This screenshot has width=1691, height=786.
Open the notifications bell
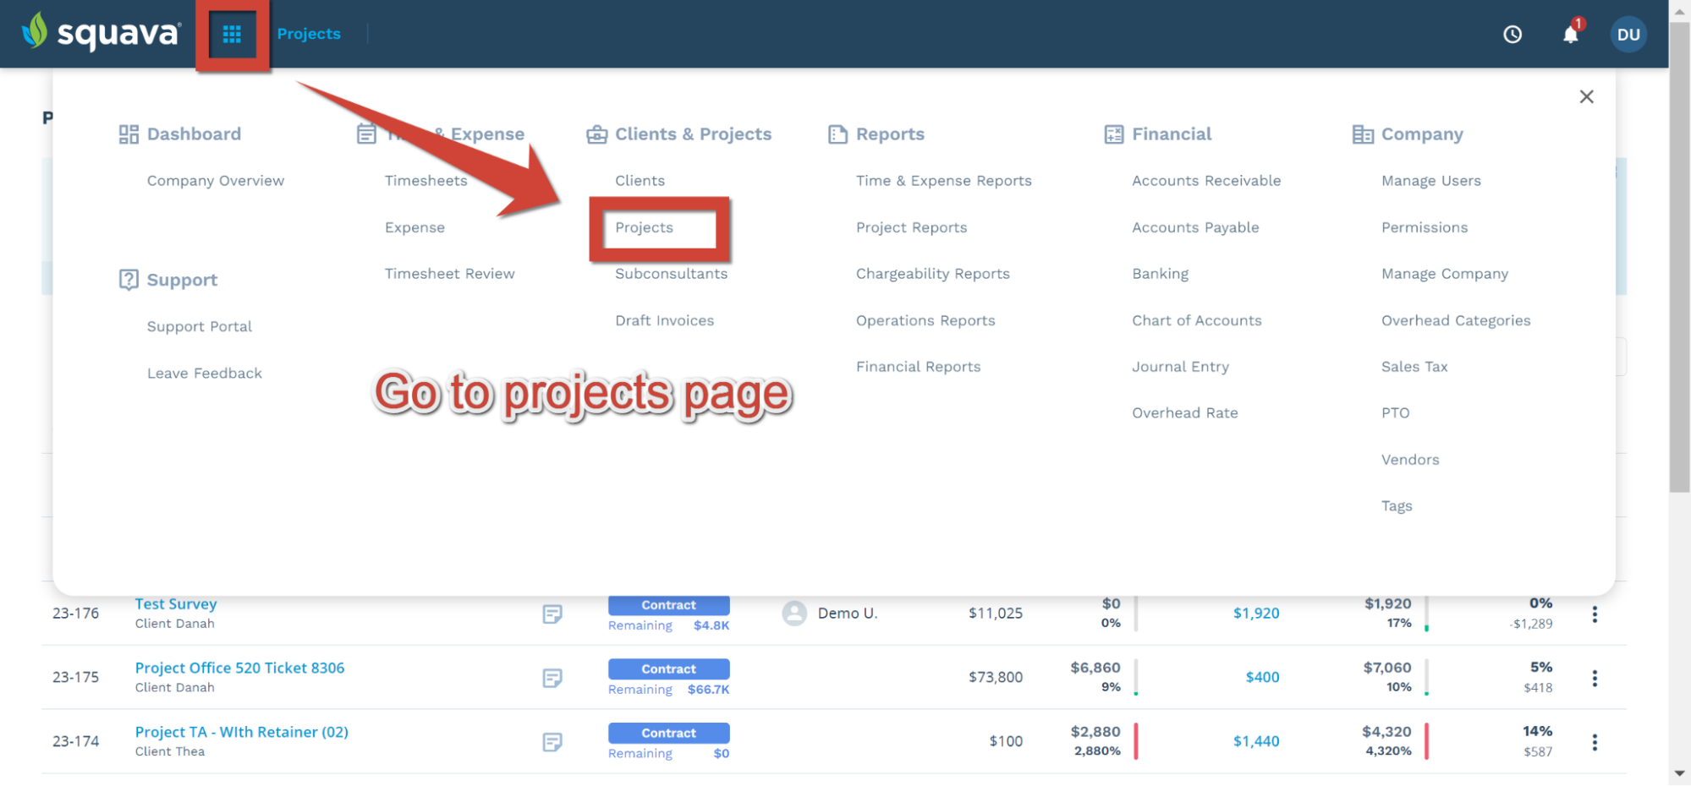click(x=1571, y=34)
